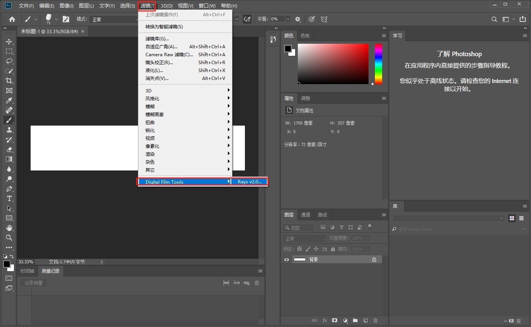Add layer mask icon in Layers panel
This screenshot has height=327, width=531.
coord(334,321)
